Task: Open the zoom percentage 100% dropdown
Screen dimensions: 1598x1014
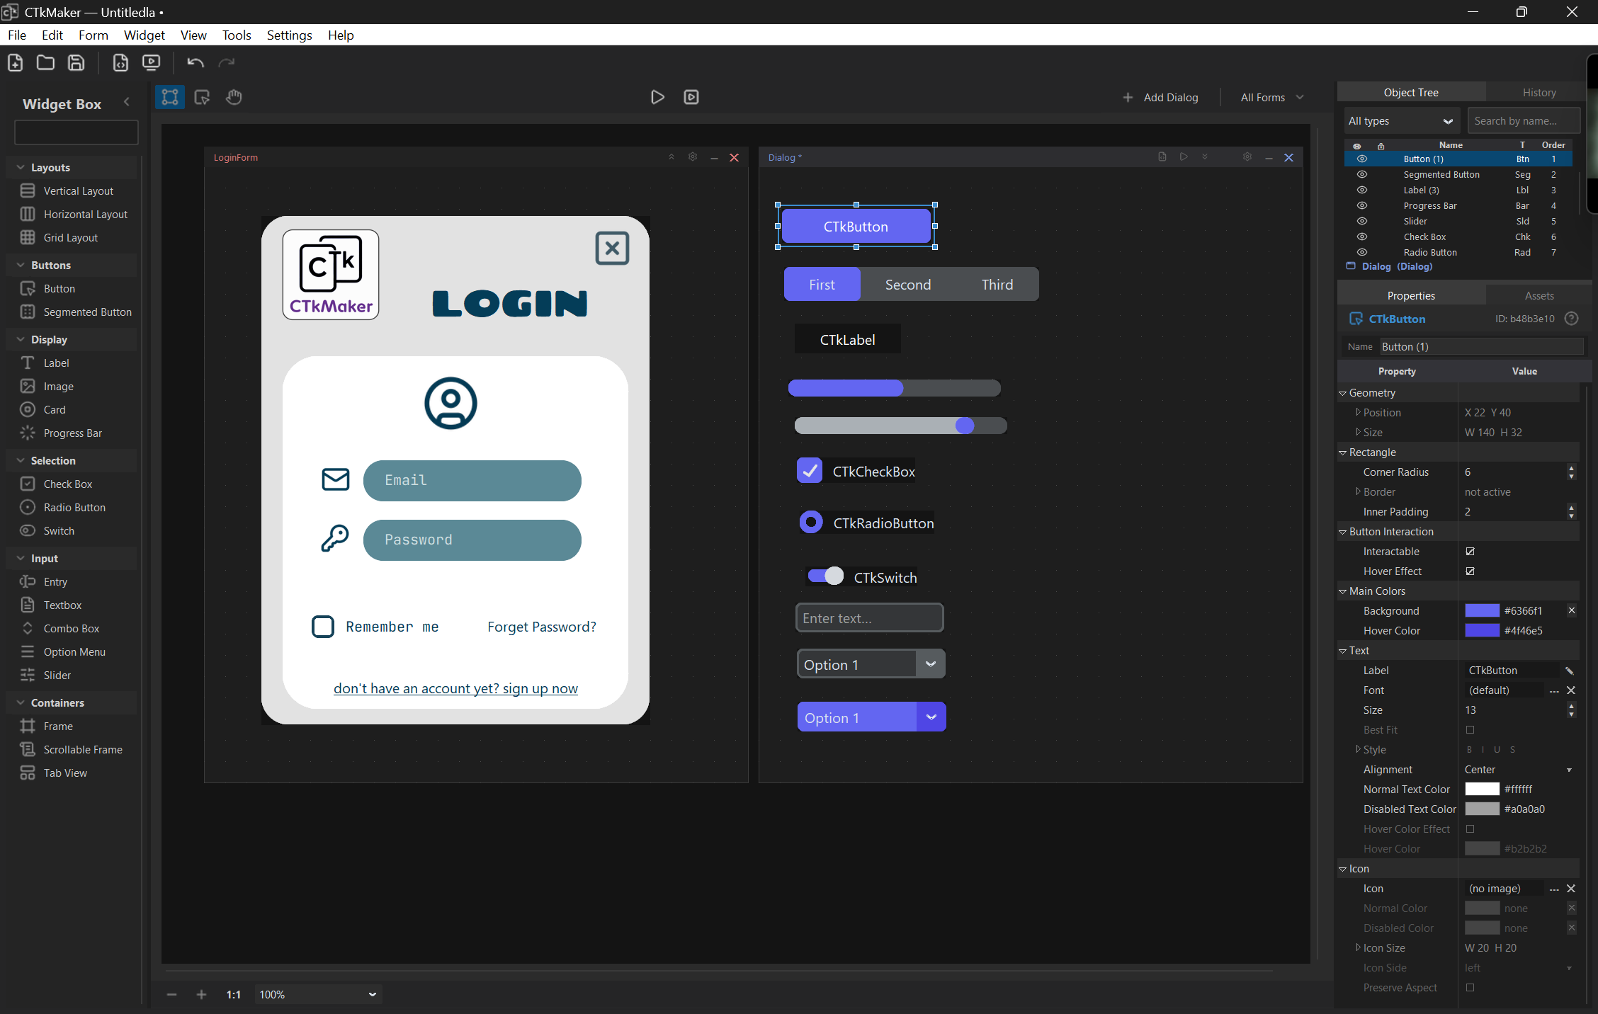Action: 317,995
